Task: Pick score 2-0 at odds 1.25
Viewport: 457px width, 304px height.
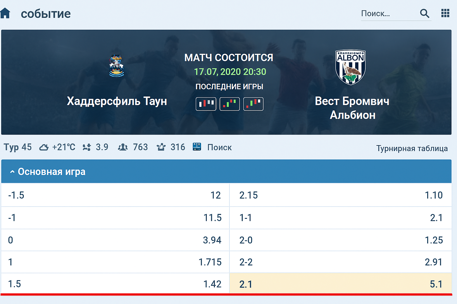Action: pos(340,240)
